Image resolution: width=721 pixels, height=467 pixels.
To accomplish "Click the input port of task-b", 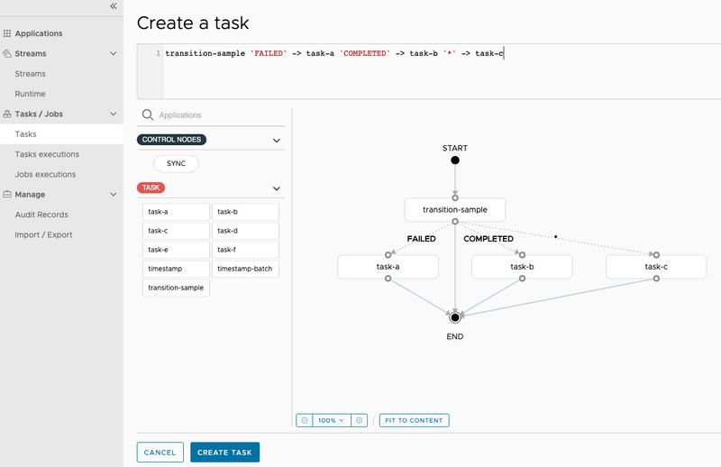I will coord(522,255).
